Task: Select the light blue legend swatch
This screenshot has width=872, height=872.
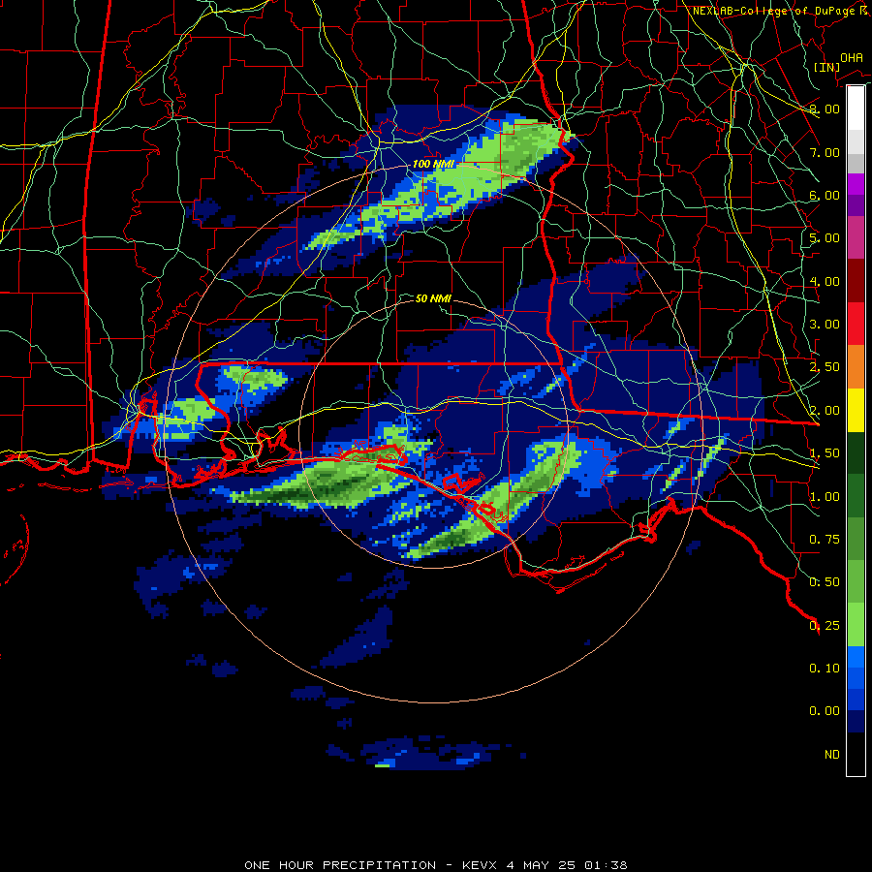Action: [x=856, y=657]
